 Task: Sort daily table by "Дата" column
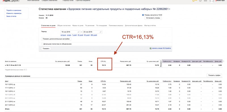(7, 81)
